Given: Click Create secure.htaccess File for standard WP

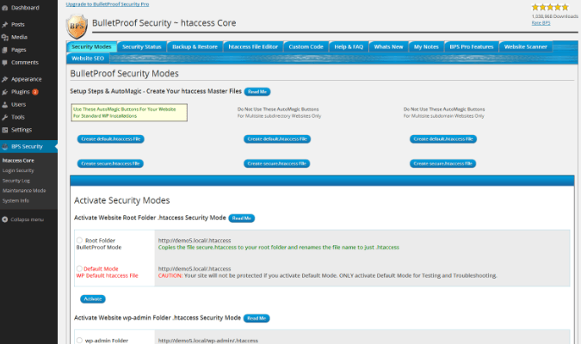Looking at the screenshot, I should (x=110, y=163).
